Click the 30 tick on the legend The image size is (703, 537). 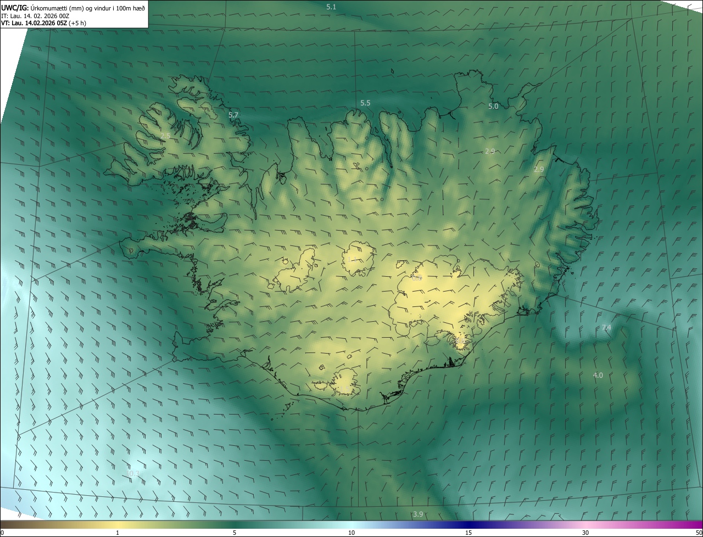(585, 533)
